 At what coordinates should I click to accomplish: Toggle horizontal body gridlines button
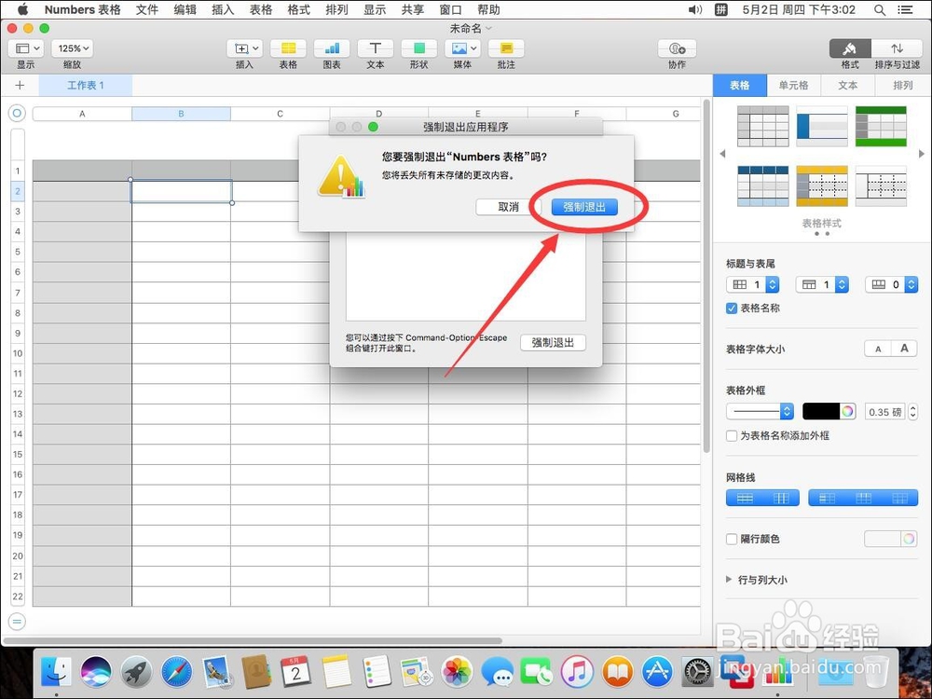coord(745,498)
